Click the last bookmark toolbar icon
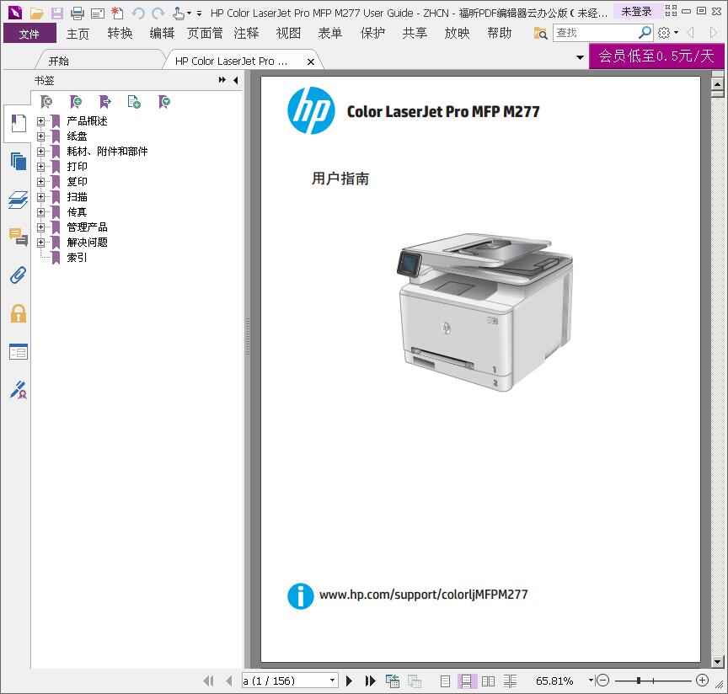 [x=164, y=102]
